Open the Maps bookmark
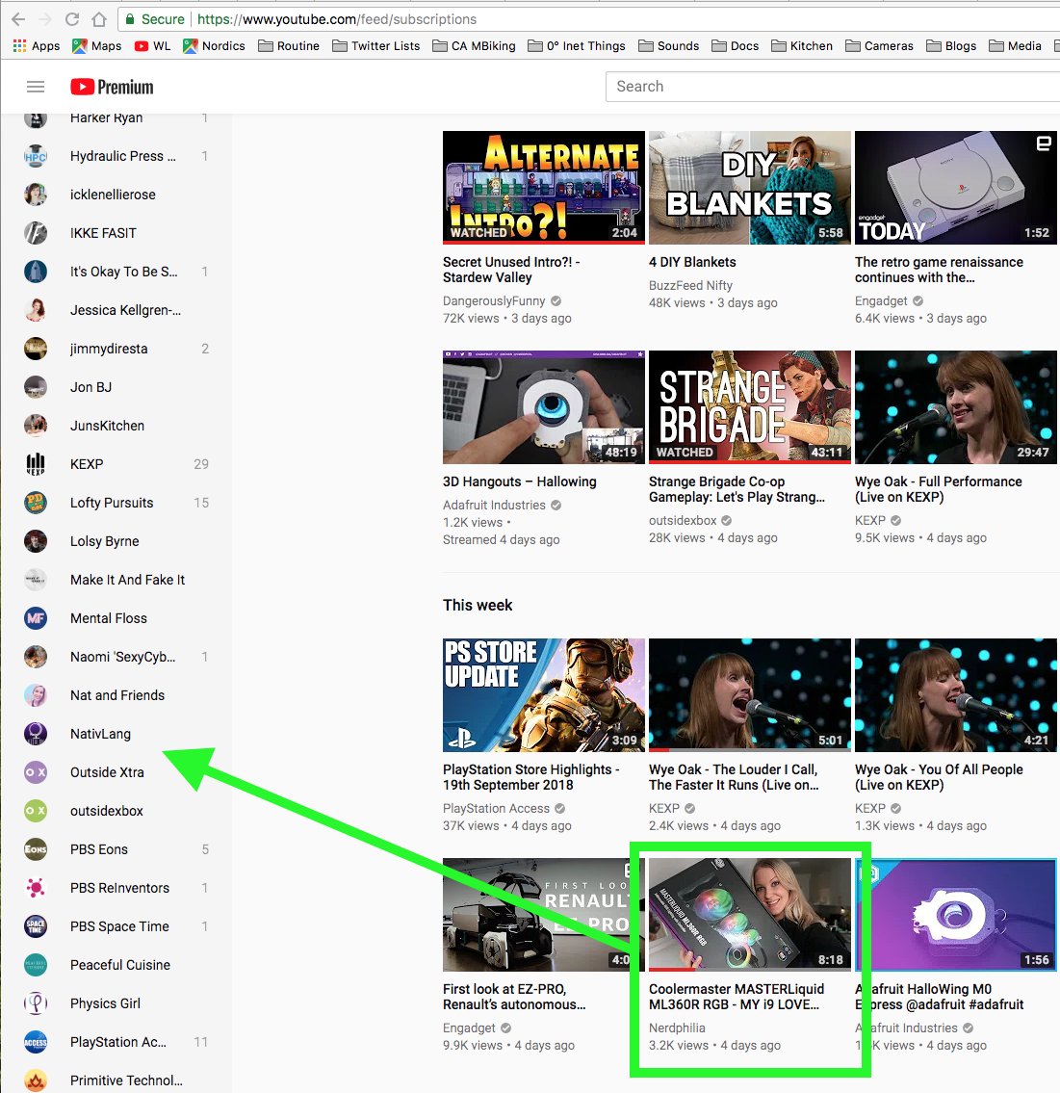Image resolution: width=1060 pixels, height=1093 pixels. (x=97, y=46)
